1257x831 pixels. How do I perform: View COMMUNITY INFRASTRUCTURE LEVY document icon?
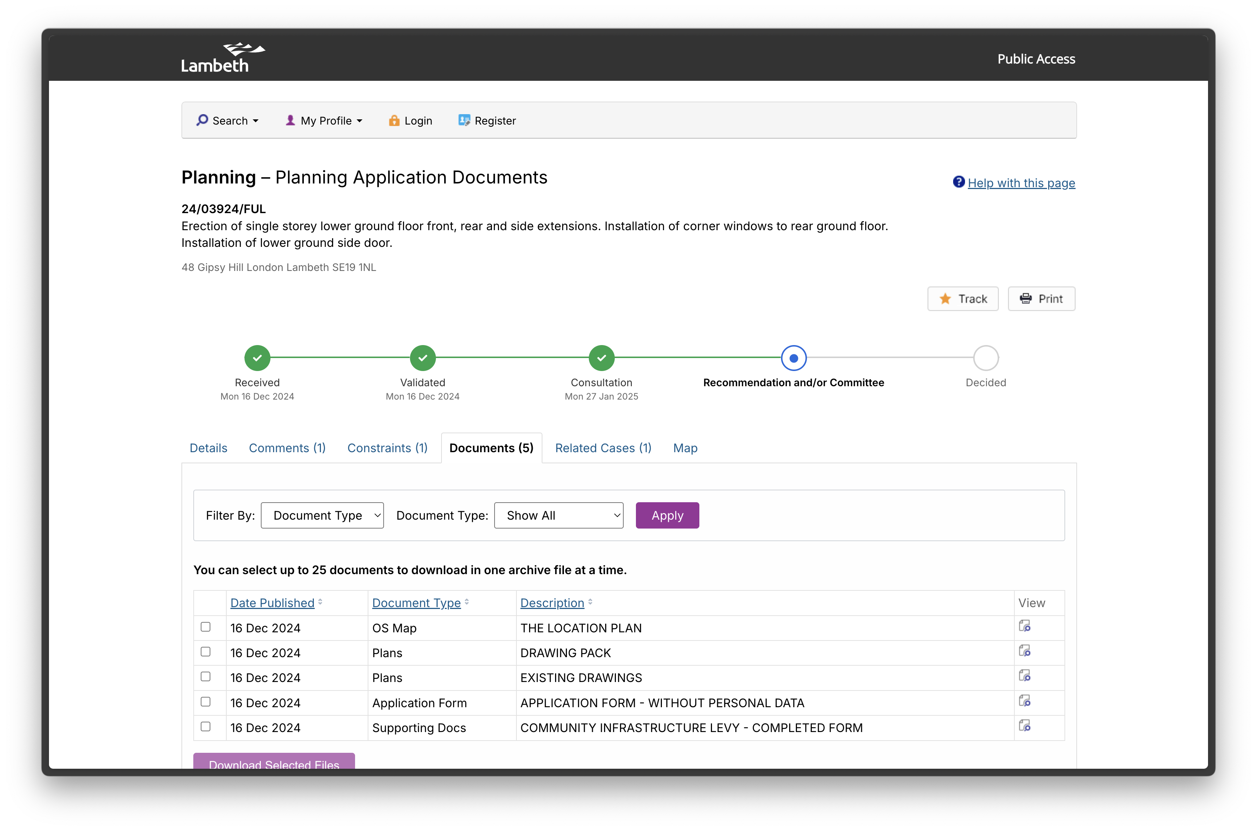click(1025, 726)
